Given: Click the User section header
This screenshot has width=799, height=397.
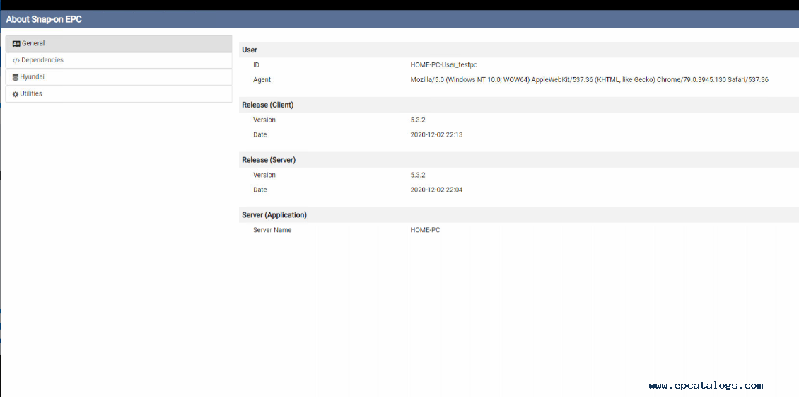Looking at the screenshot, I should [519, 50].
